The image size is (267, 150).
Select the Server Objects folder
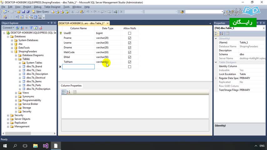(22, 119)
